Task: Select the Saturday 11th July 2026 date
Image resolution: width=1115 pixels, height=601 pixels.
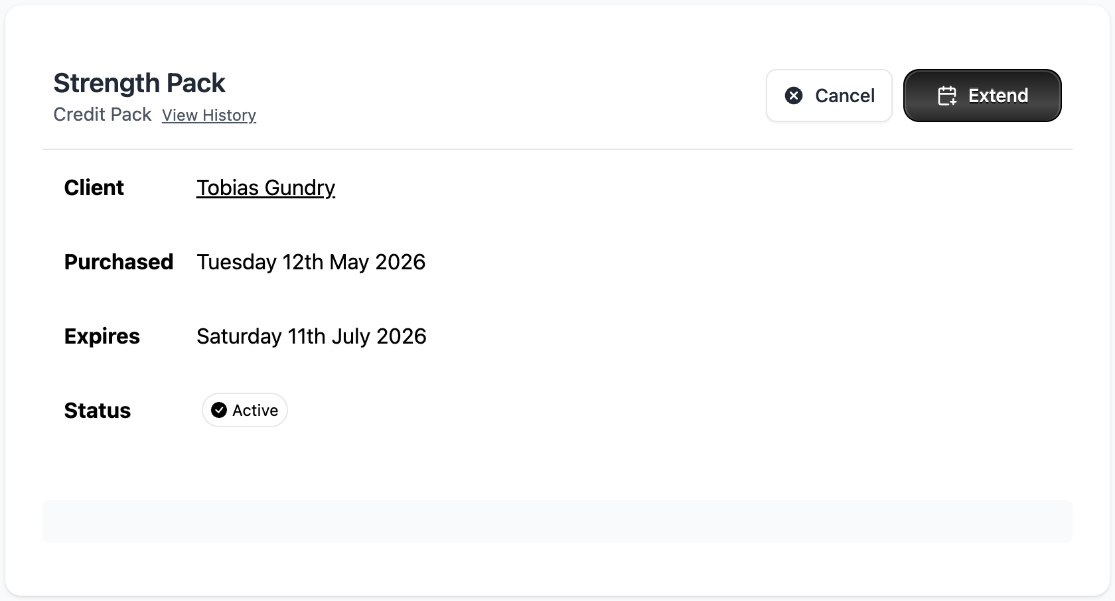Action: pyautogui.click(x=311, y=336)
